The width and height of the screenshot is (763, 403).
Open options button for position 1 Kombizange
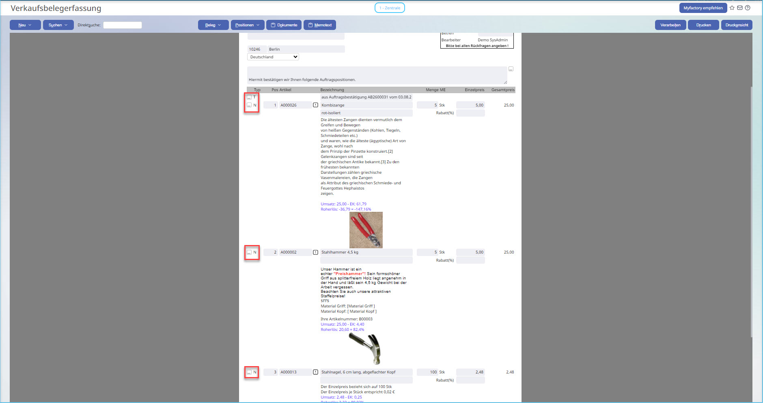249,105
